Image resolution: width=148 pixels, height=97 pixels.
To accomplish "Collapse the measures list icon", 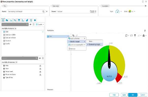I will (34, 25).
